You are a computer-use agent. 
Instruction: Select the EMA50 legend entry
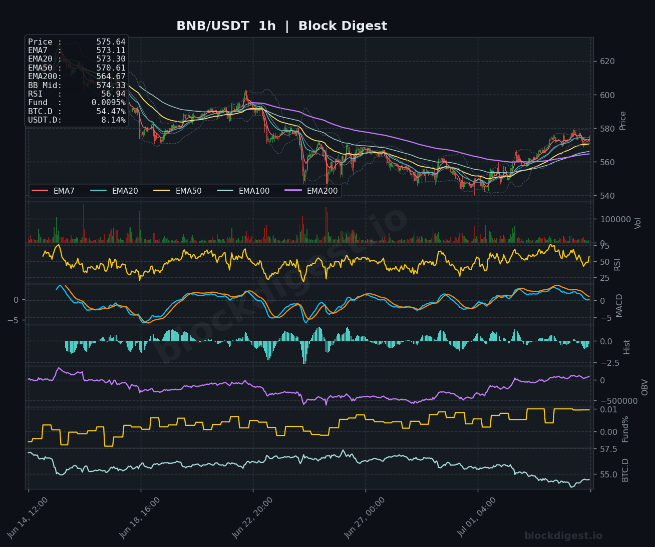coord(178,191)
